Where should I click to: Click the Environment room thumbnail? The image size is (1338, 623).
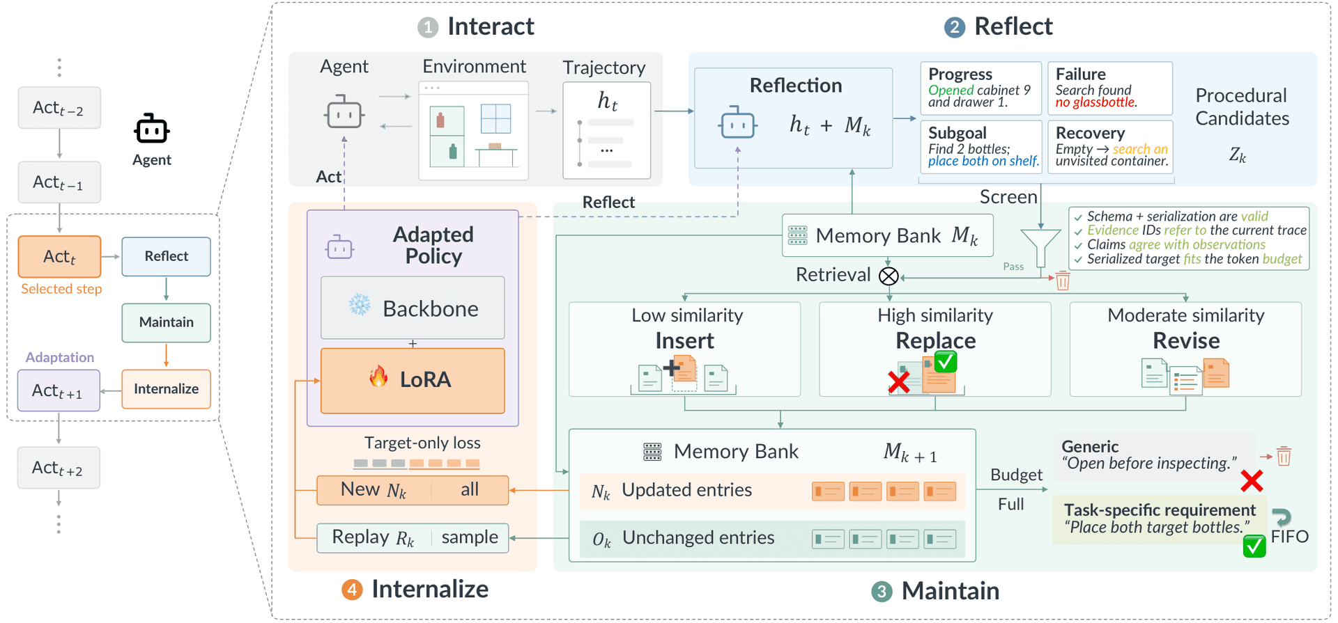(474, 131)
